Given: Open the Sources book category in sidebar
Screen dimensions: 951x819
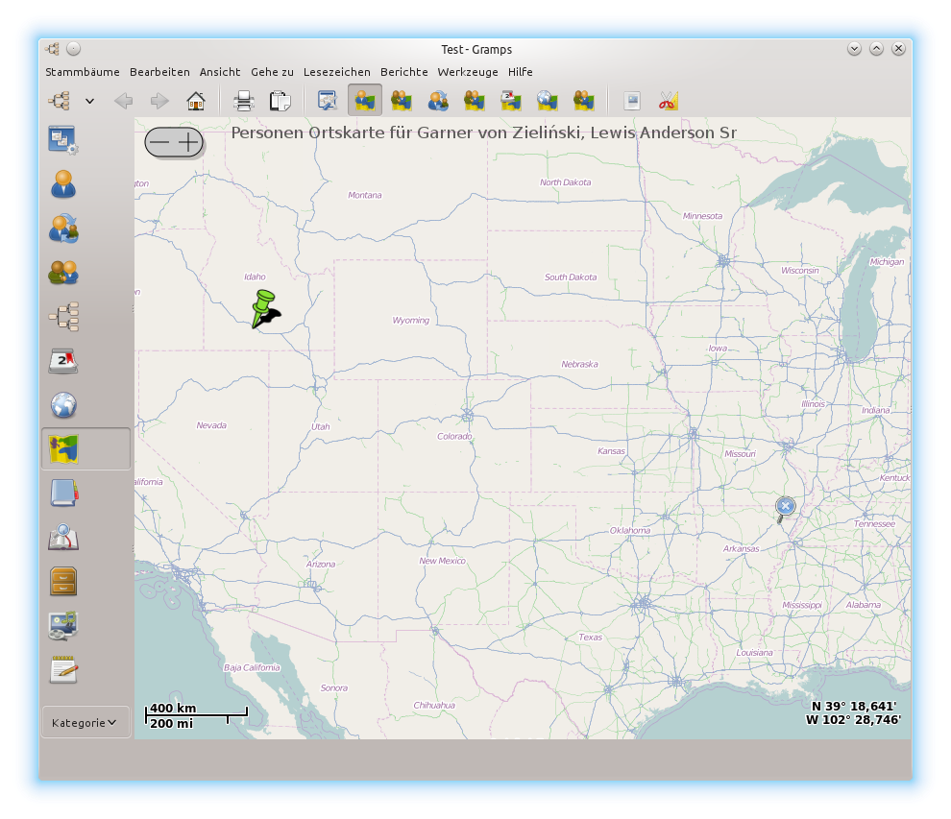Looking at the screenshot, I should click(x=63, y=494).
